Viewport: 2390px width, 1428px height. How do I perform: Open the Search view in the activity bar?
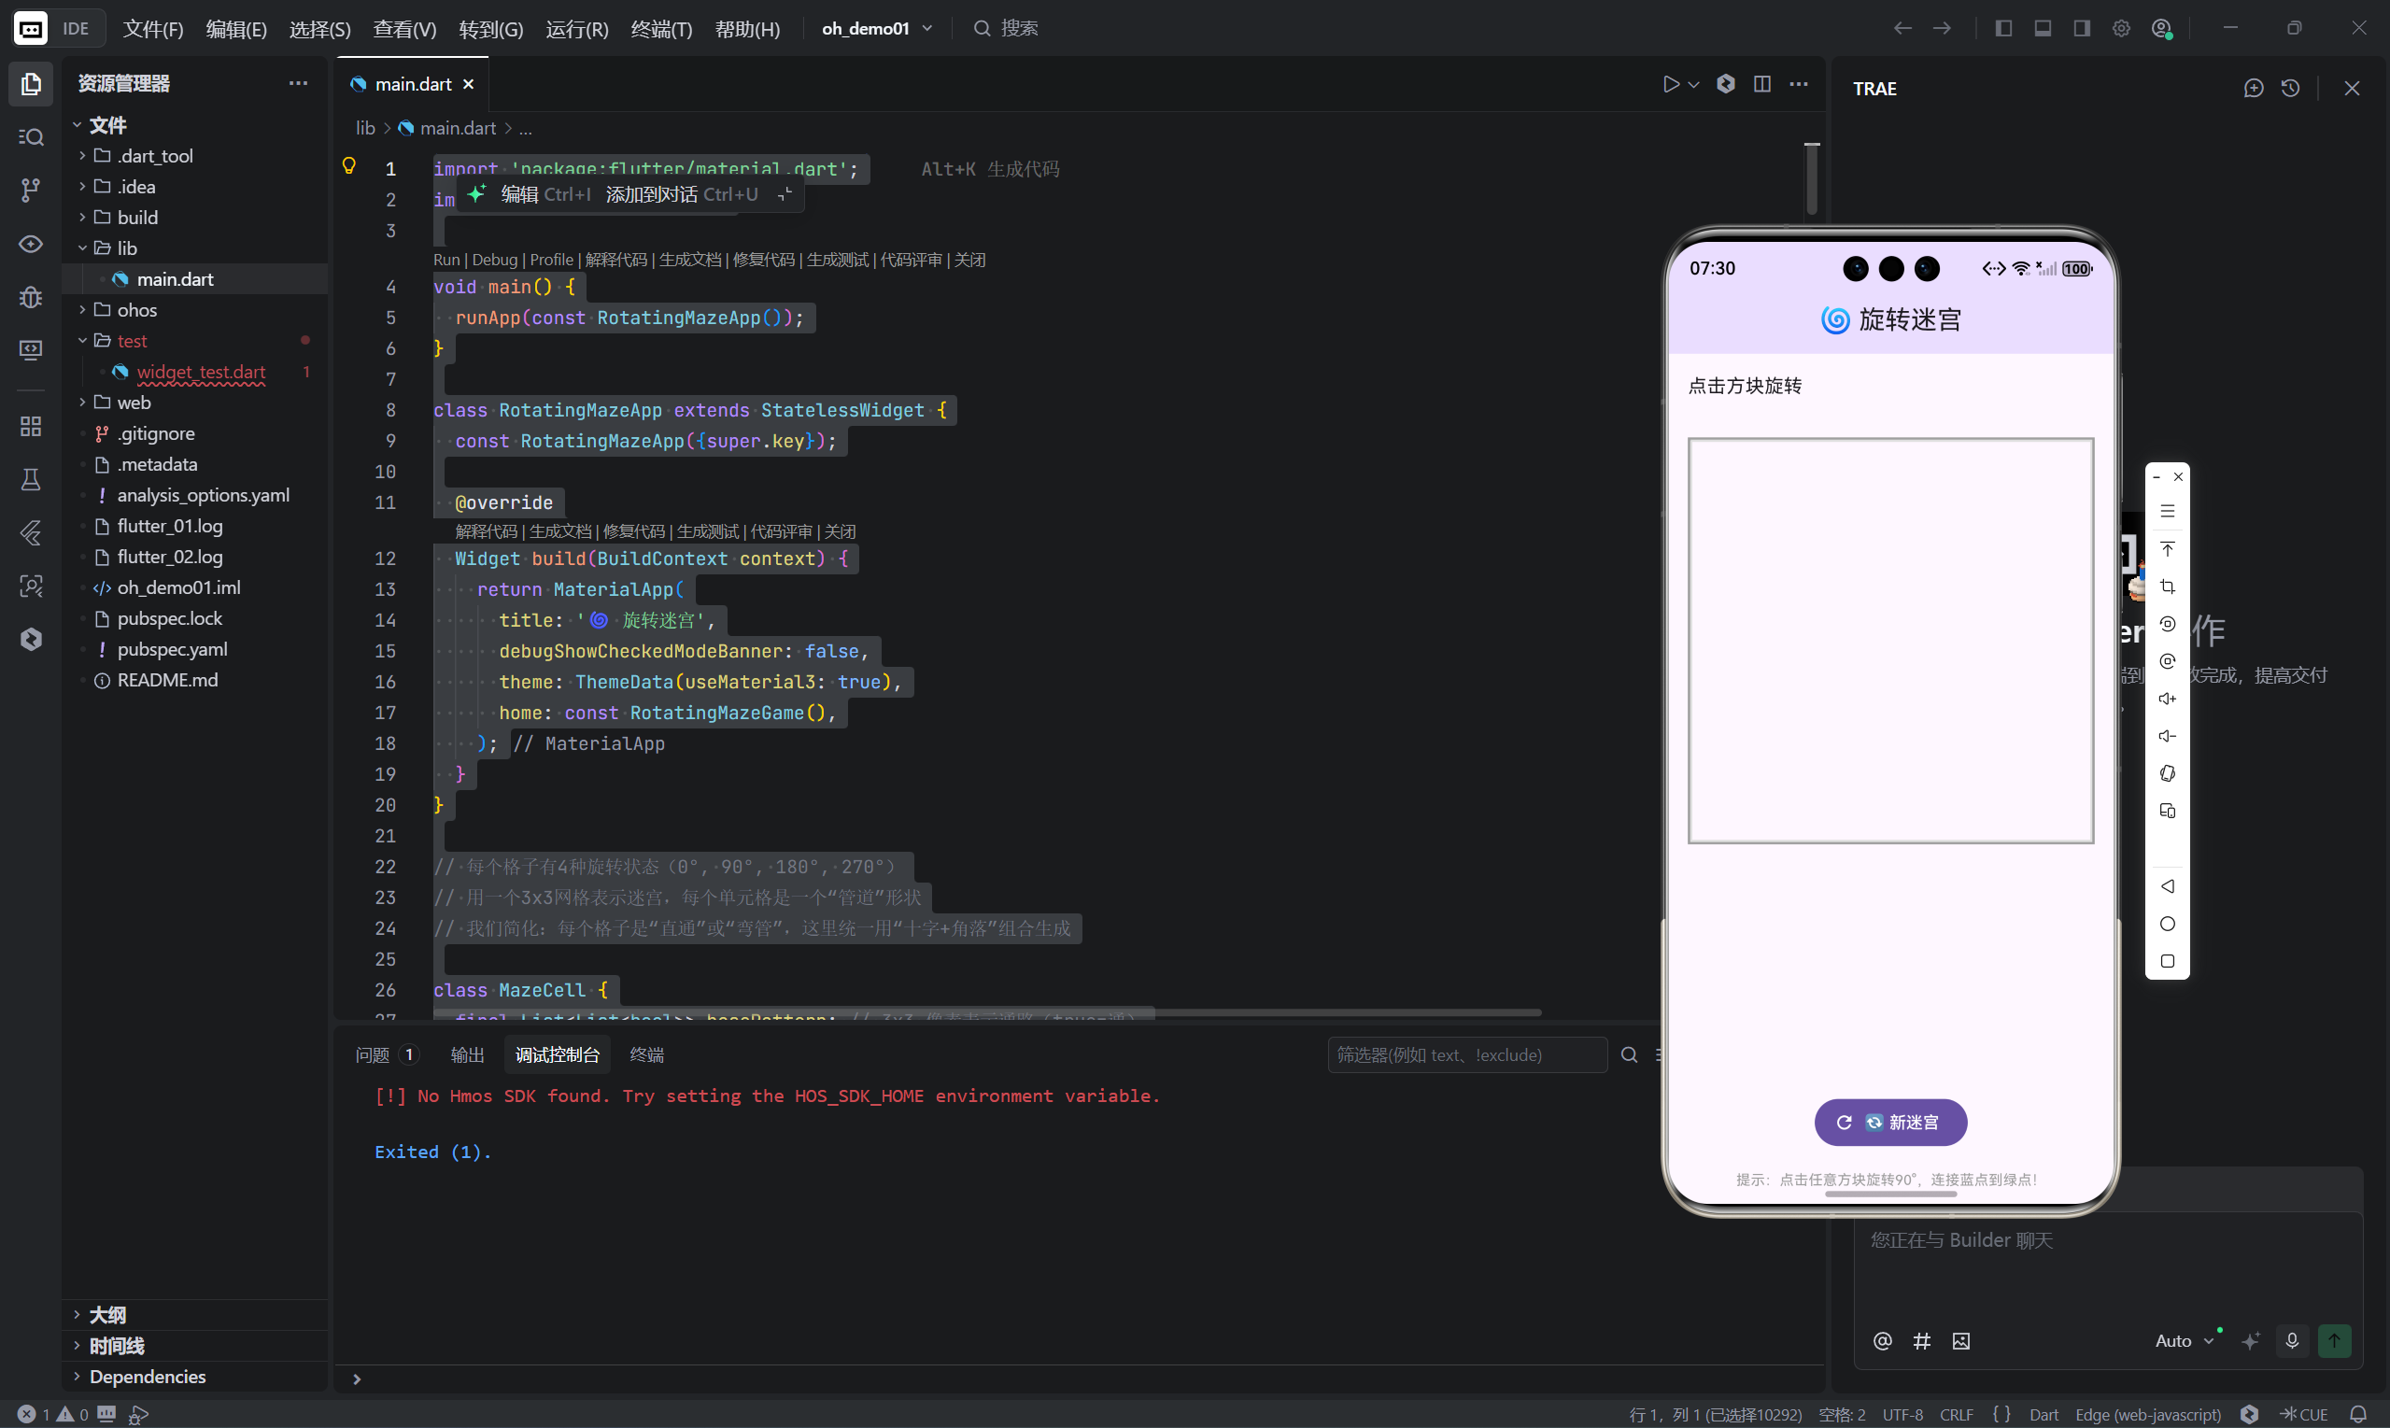(31, 137)
